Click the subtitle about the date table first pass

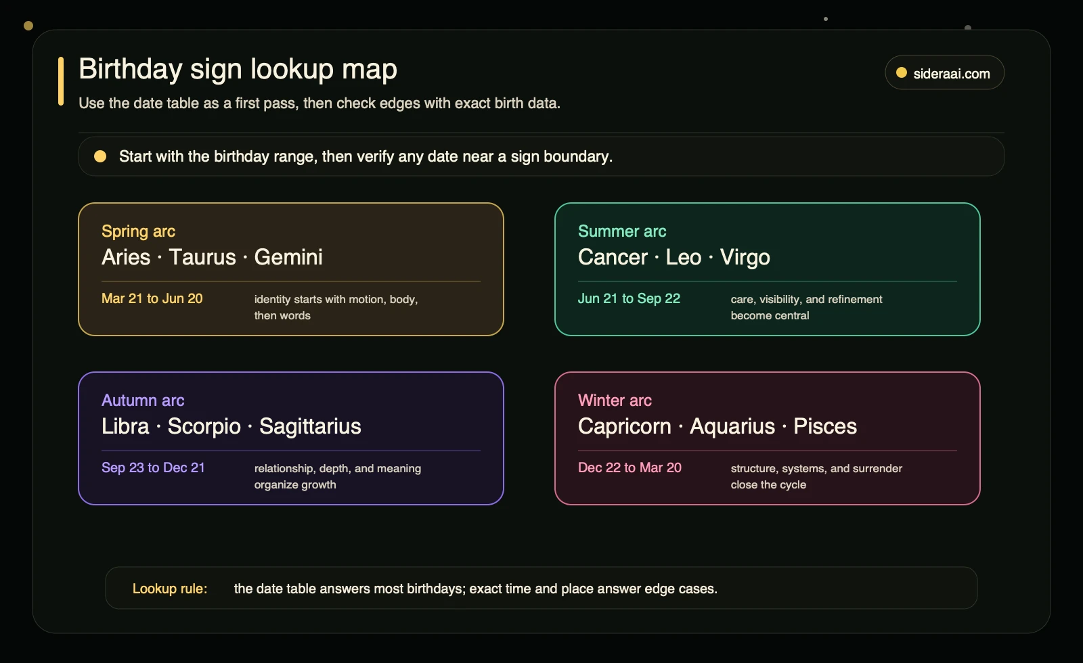click(319, 104)
